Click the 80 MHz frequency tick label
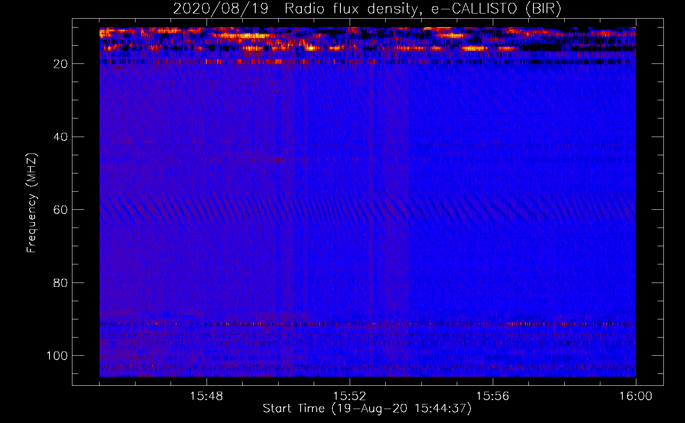 (x=61, y=283)
